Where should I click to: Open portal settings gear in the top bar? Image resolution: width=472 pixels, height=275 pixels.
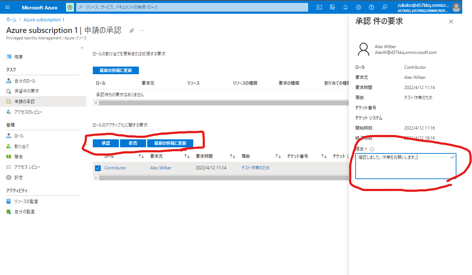coord(359,7)
